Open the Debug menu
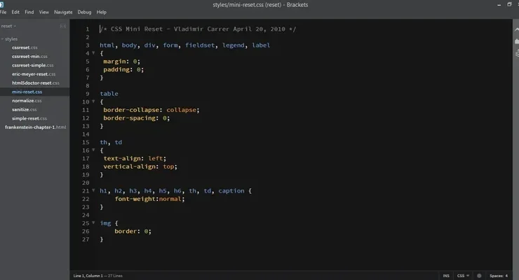The height and width of the screenshot is (280, 519). pos(84,12)
